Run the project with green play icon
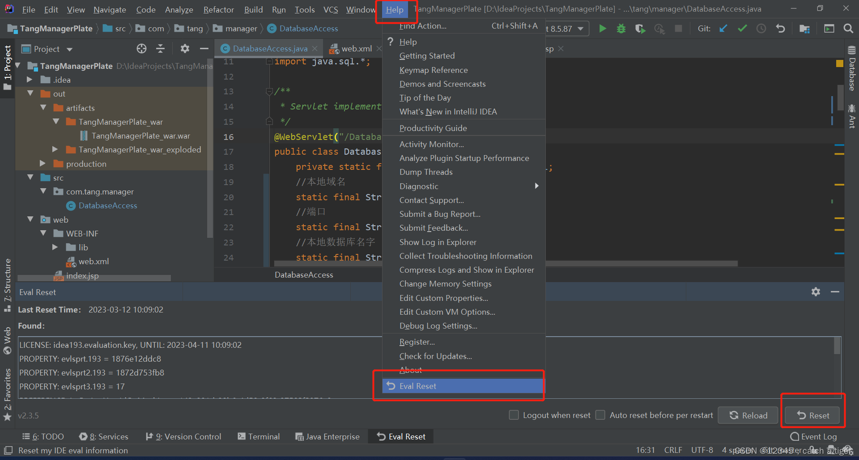 (603, 29)
